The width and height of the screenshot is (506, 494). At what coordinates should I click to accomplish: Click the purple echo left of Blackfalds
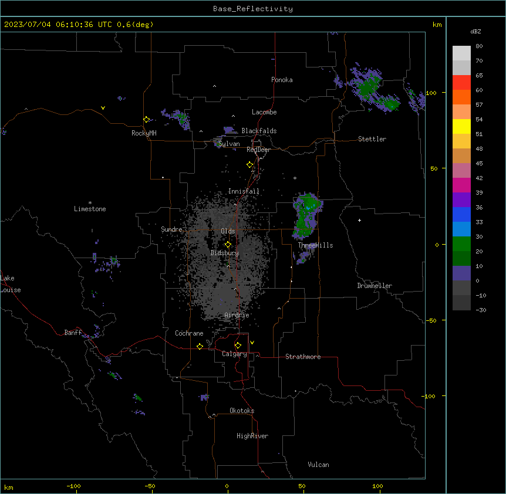(229, 130)
